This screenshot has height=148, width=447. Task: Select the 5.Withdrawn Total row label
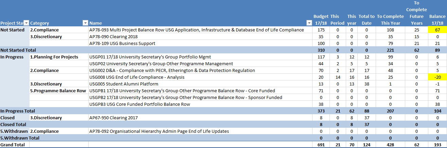[x=20, y=138]
